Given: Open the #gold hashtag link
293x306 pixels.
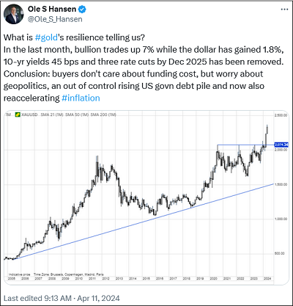Looking at the screenshot, I should pyautogui.click(x=46, y=37).
